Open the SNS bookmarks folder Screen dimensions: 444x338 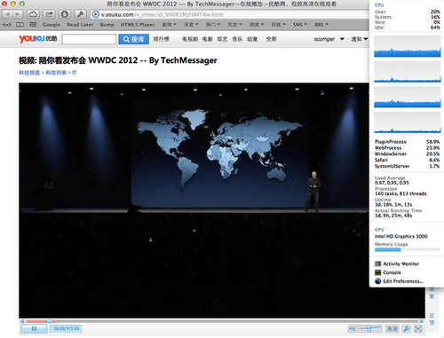click(300, 25)
